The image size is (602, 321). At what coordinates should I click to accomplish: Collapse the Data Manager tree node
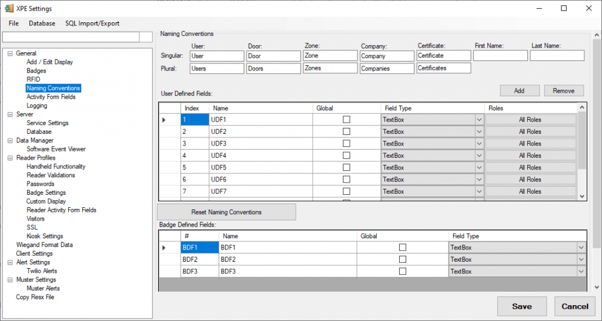[10, 141]
